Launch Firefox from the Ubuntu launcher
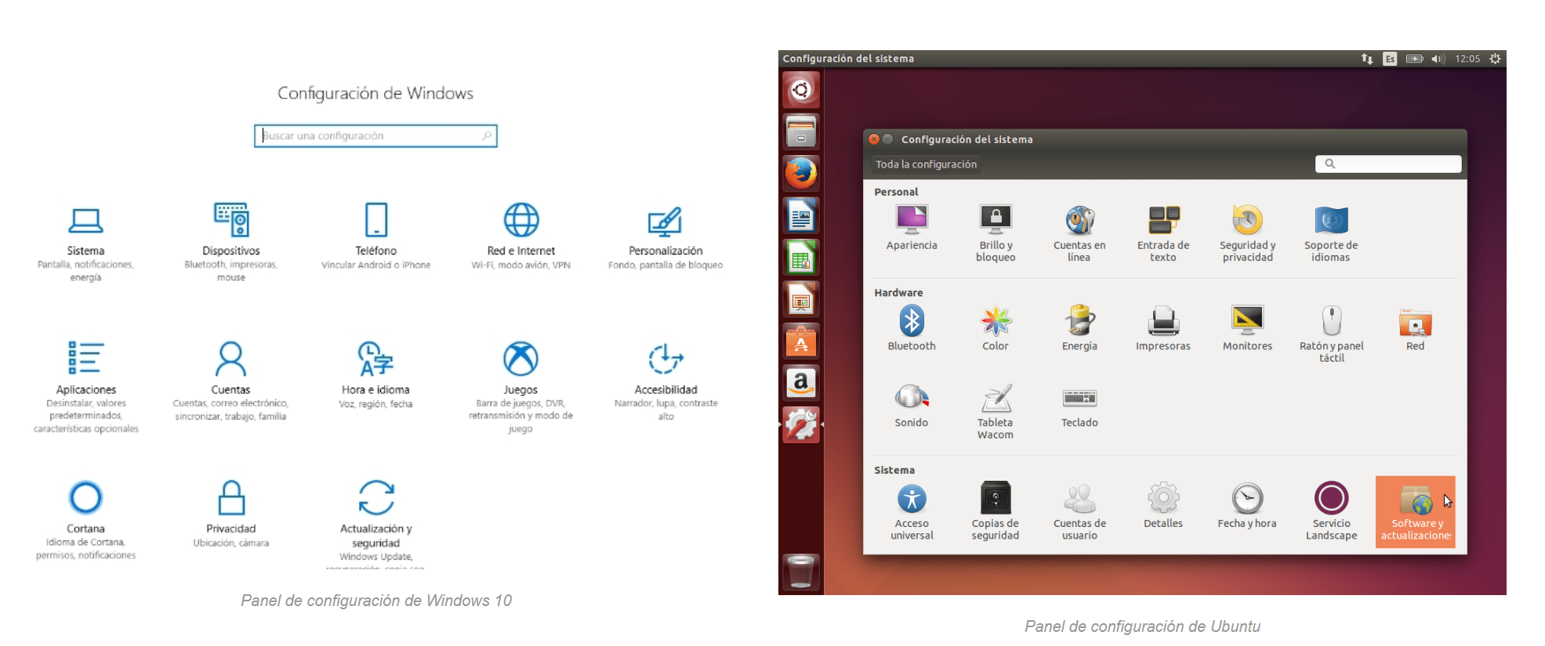 [800, 173]
